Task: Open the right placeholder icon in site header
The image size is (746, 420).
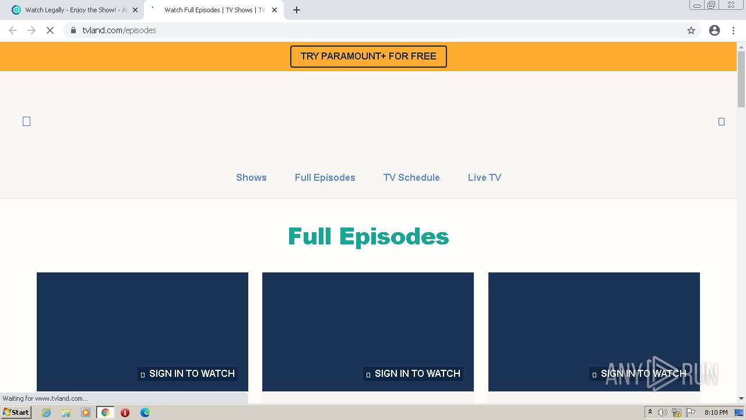Action: coord(722,121)
